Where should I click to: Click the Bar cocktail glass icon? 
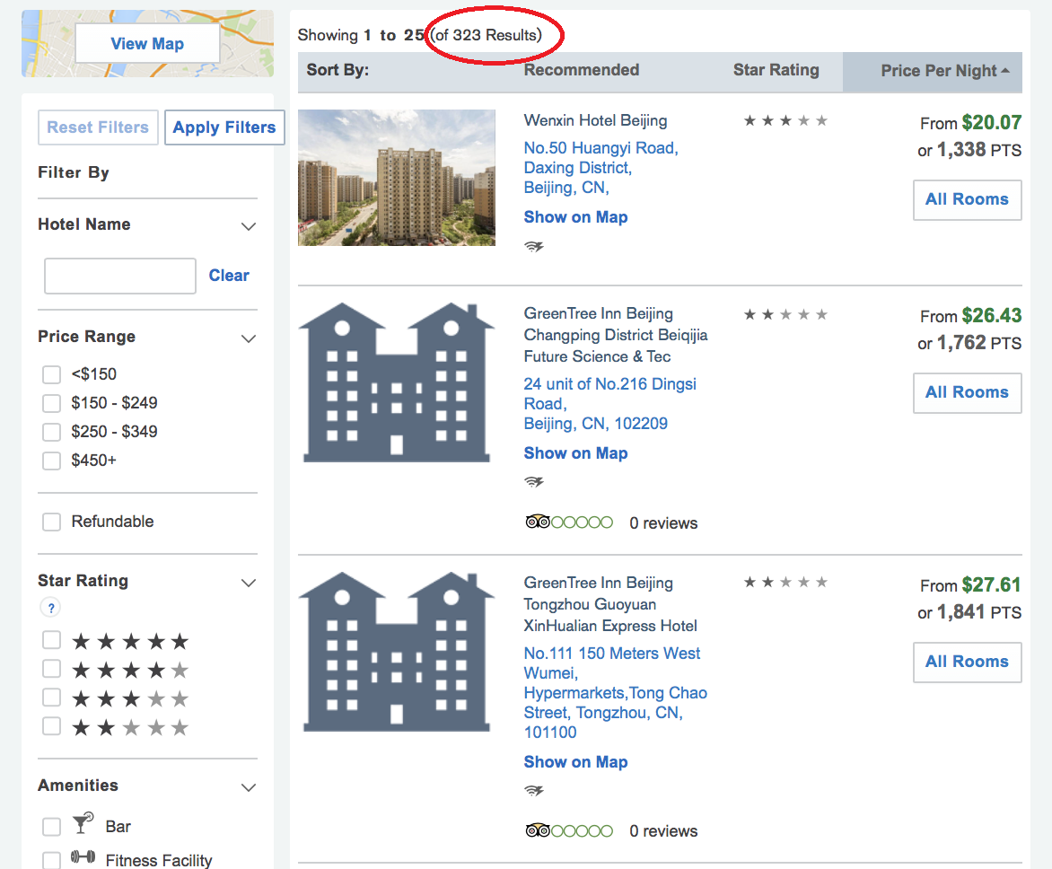pos(83,822)
